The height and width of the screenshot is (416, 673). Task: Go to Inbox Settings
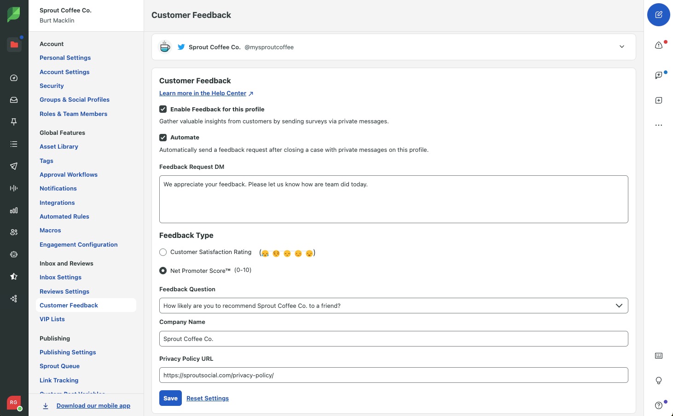point(60,277)
